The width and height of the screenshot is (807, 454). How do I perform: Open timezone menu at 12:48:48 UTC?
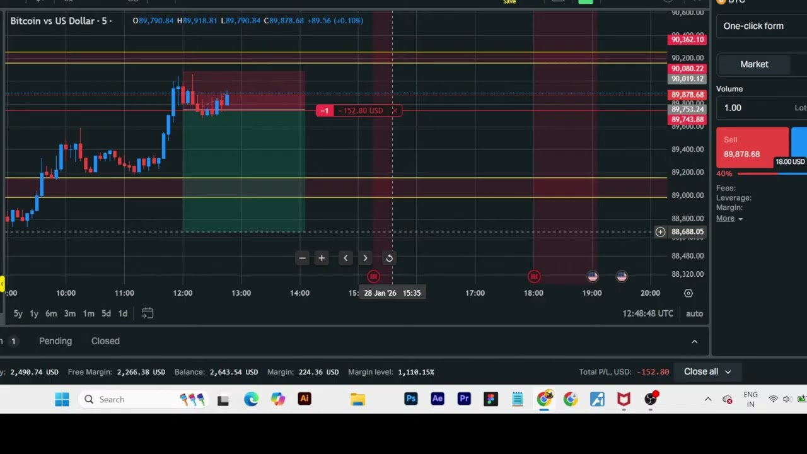647,313
